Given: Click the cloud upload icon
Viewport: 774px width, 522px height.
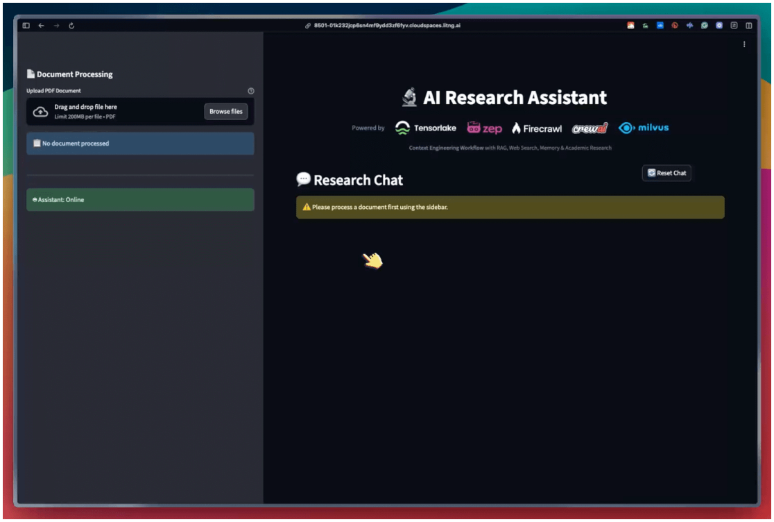Looking at the screenshot, I should coord(40,112).
